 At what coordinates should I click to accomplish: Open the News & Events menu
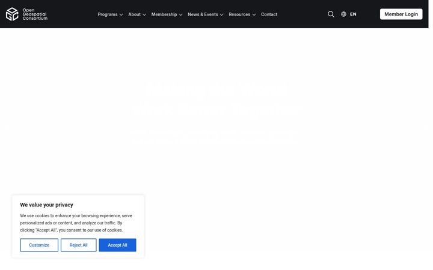(x=203, y=14)
